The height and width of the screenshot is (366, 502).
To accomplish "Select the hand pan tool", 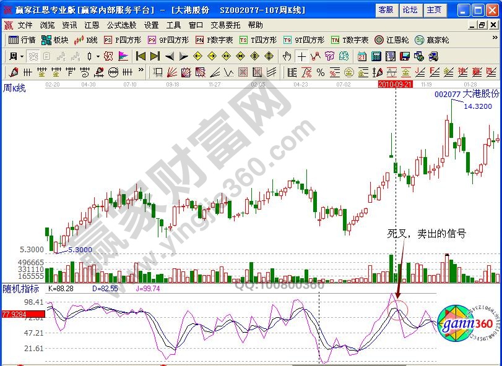I will pyautogui.click(x=287, y=56).
